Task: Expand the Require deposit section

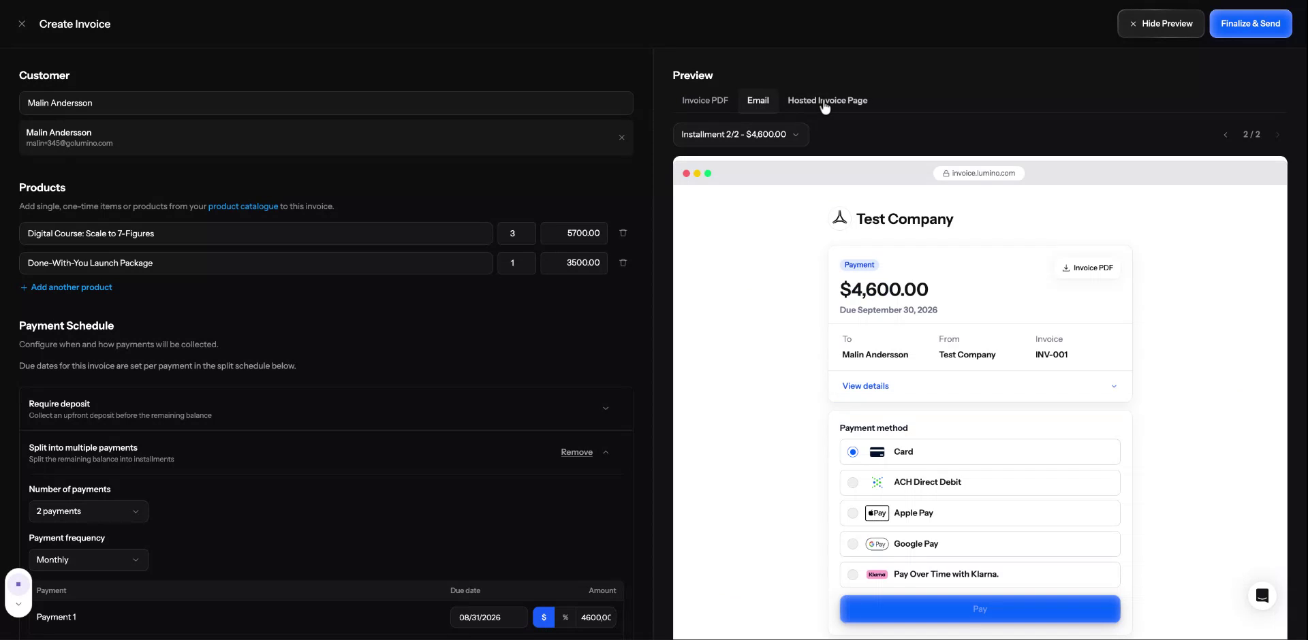Action: pyautogui.click(x=606, y=409)
